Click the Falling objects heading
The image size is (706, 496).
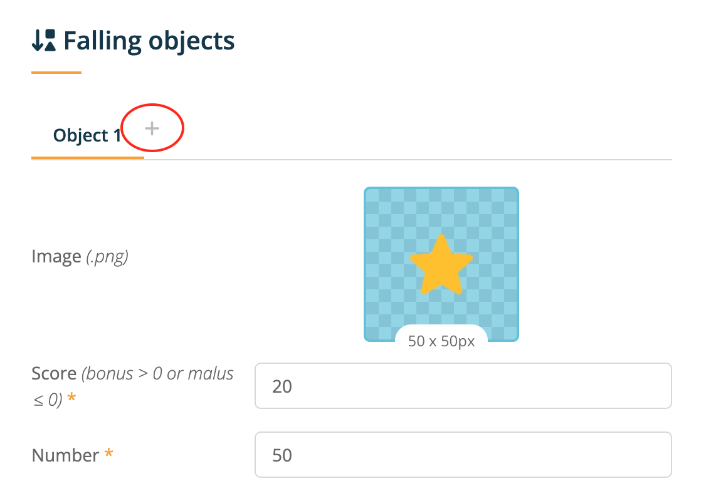(x=149, y=41)
